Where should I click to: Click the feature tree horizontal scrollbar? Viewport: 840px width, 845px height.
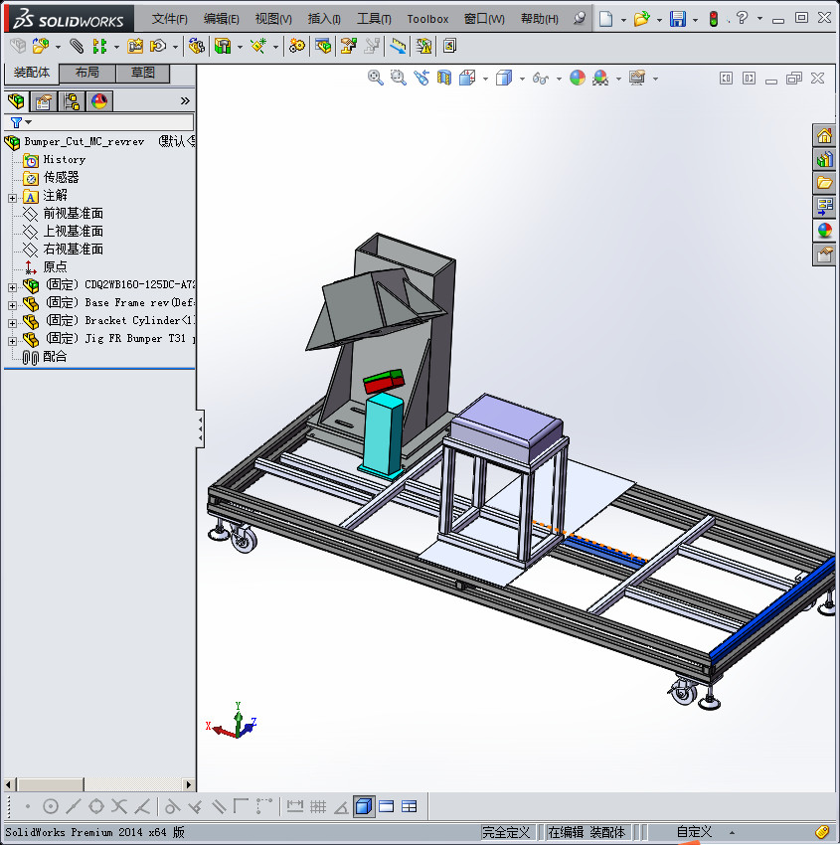point(50,784)
